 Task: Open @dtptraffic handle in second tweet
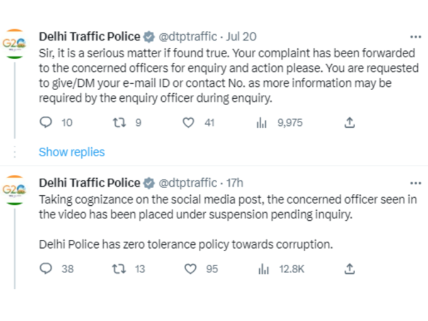point(188,183)
